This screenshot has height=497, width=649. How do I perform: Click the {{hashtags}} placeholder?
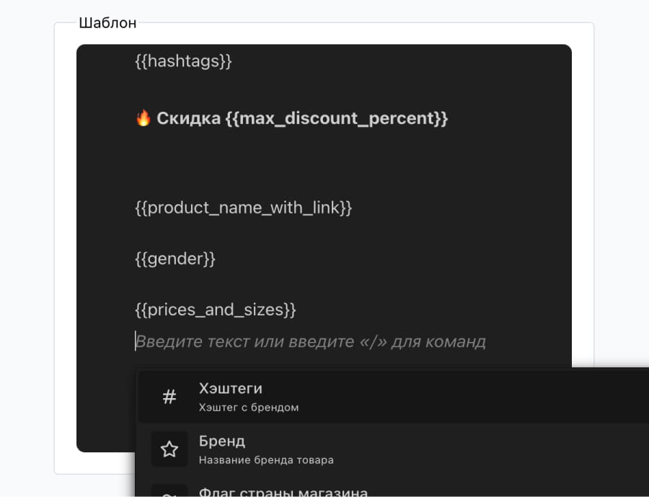182,61
